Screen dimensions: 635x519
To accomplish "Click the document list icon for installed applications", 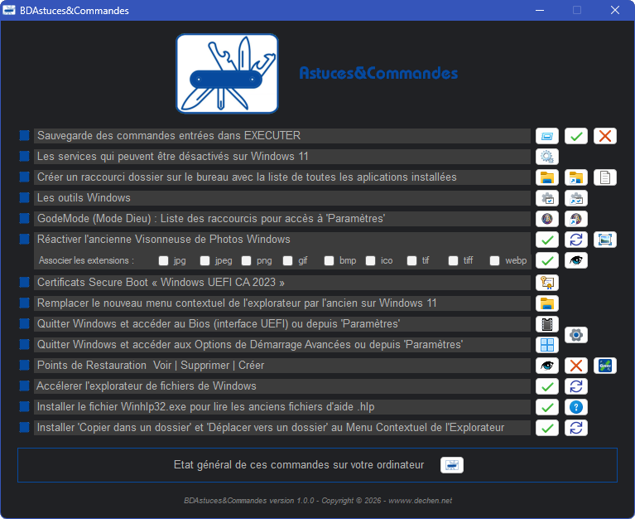I will 605,177.
